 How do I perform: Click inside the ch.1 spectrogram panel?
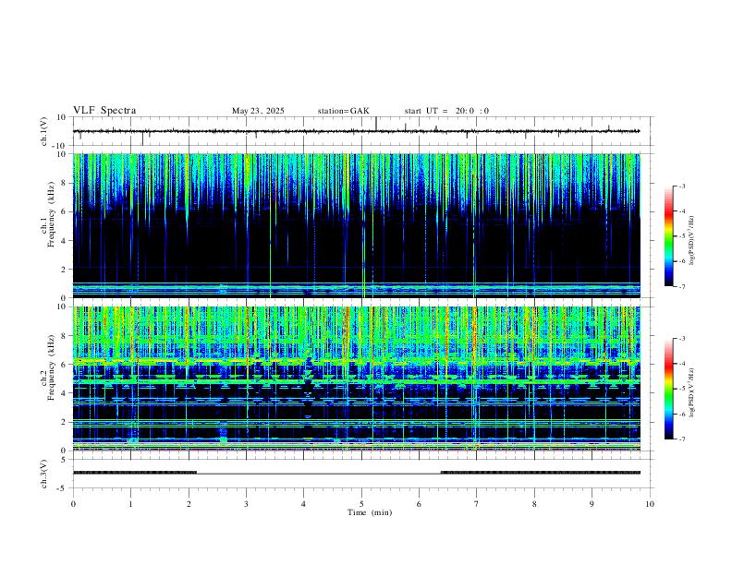(357, 225)
